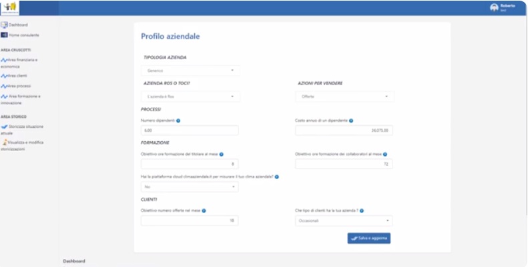Open Dashboard in the sidebar
The height and width of the screenshot is (267, 528).
coord(17,25)
